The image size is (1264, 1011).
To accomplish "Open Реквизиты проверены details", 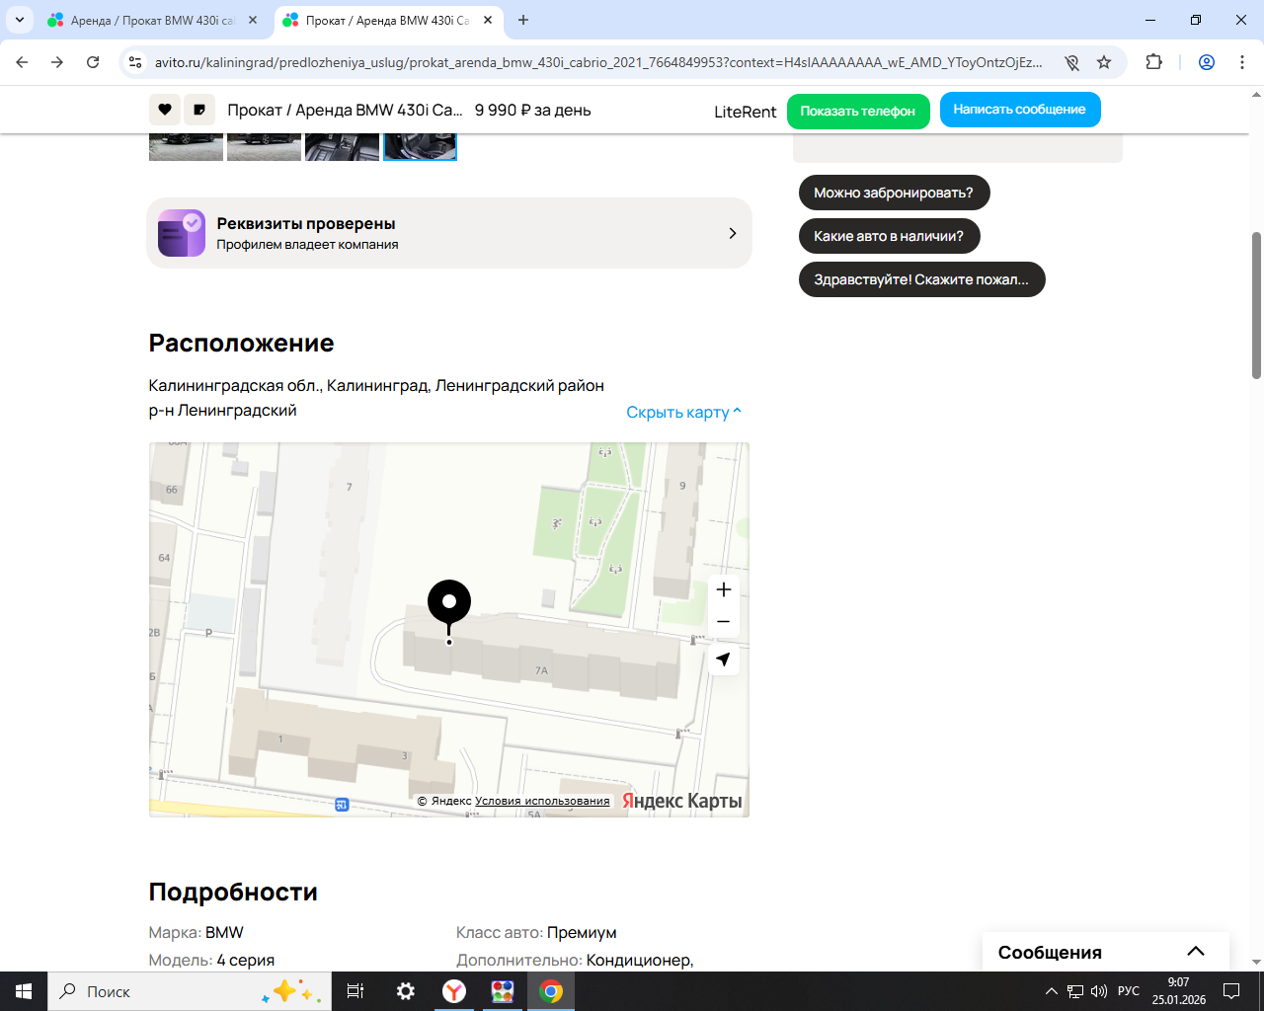I will coord(449,233).
